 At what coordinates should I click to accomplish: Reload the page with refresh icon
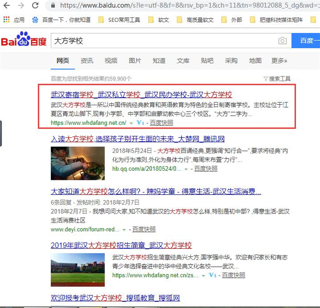(x=35, y=5)
